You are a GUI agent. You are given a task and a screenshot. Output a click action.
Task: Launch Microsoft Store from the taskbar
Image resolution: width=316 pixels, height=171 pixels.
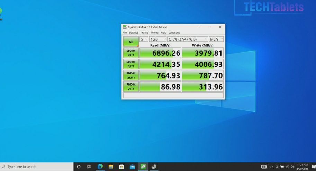pyautogui.click(x=121, y=166)
